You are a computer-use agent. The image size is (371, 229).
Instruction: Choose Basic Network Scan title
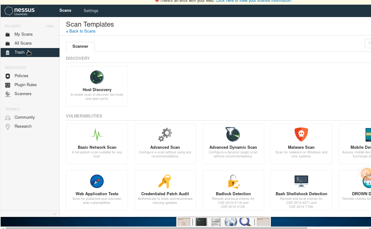click(97, 147)
